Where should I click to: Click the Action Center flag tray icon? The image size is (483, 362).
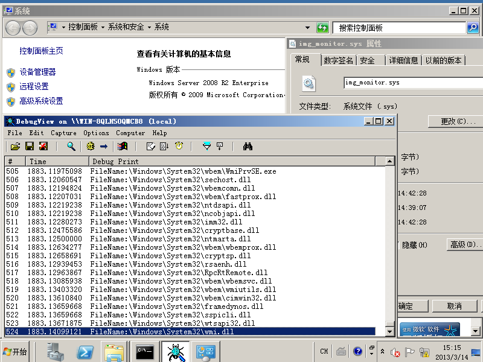tap(409, 352)
